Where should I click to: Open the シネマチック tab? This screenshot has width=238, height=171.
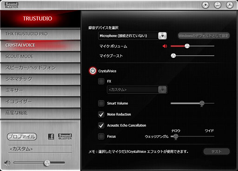click(40, 79)
